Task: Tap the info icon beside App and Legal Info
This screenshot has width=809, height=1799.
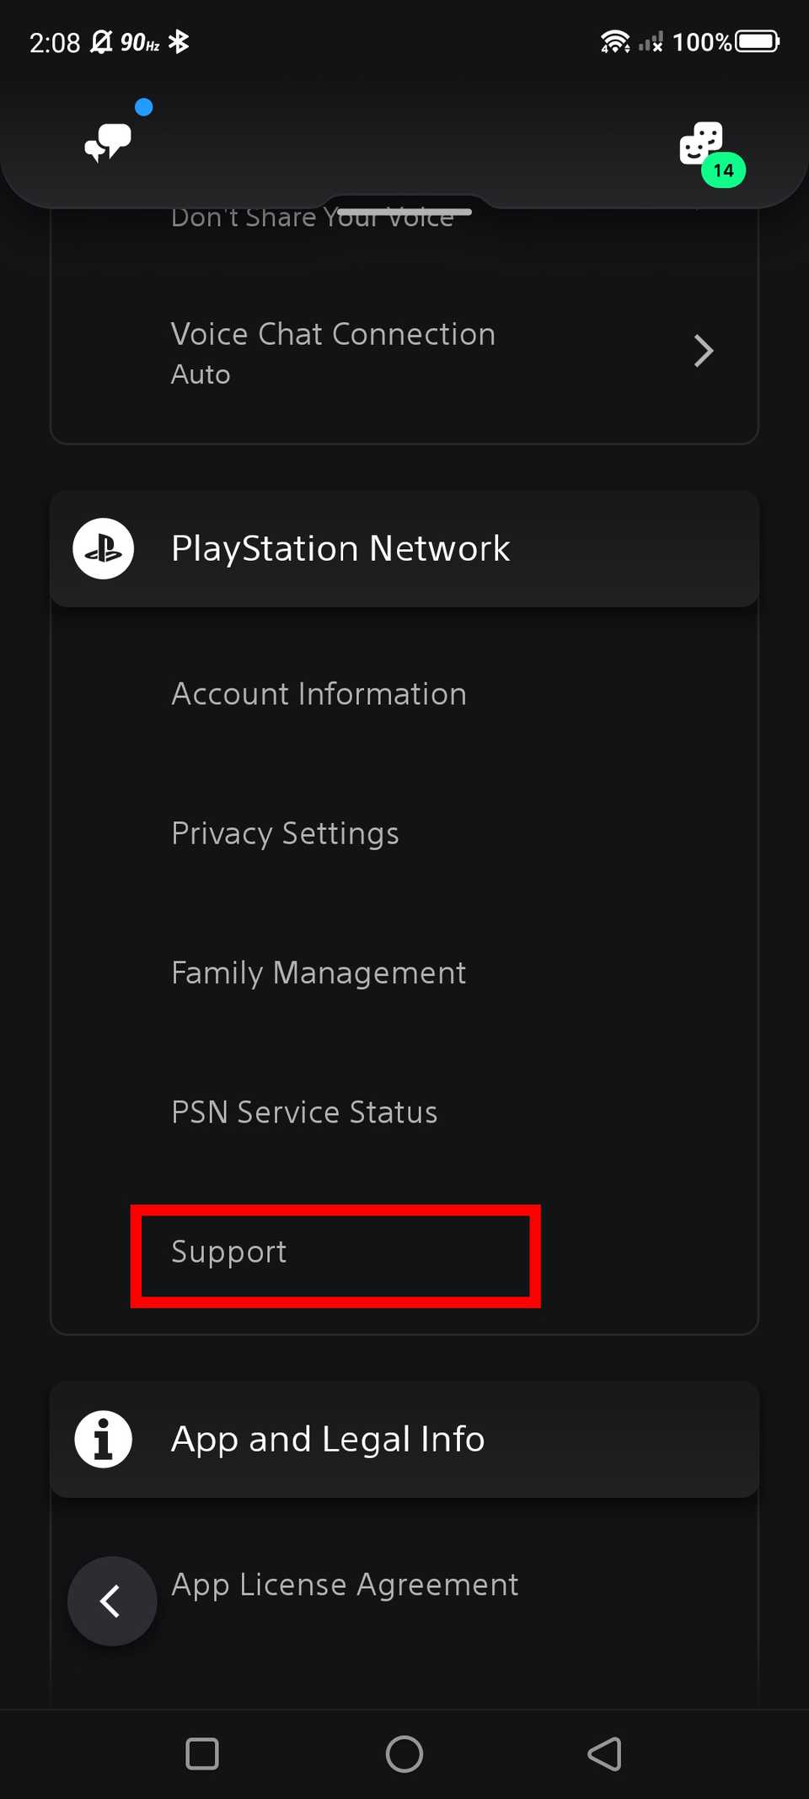Action: point(103,1439)
